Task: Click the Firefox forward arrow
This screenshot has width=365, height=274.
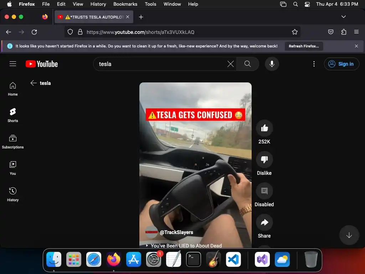Action: tap(21, 32)
